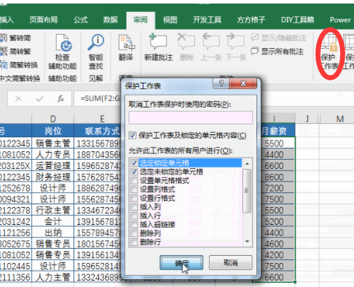Enable 删除列 checkbox

[134, 233]
